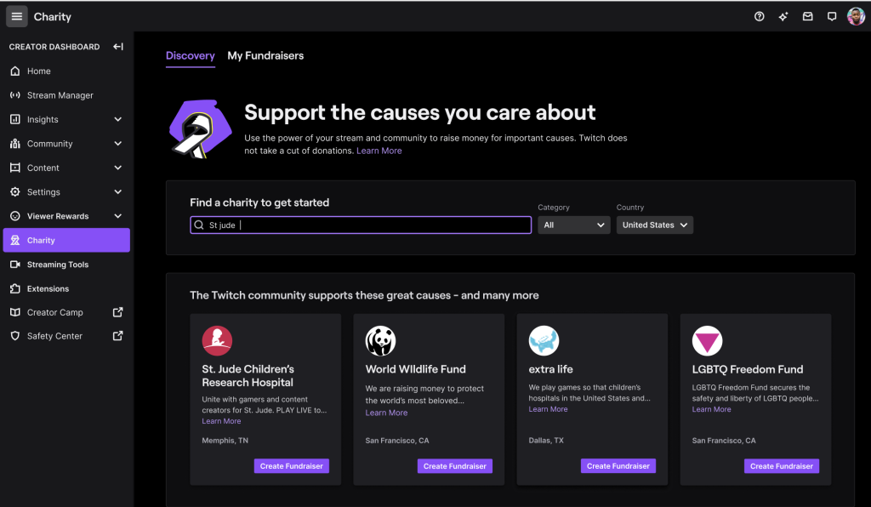Viewport: 871px width, 507px height.
Task: Open Creator Camp external link icon
Action: (117, 312)
